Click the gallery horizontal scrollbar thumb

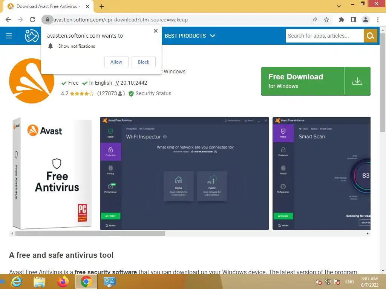(90, 233)
